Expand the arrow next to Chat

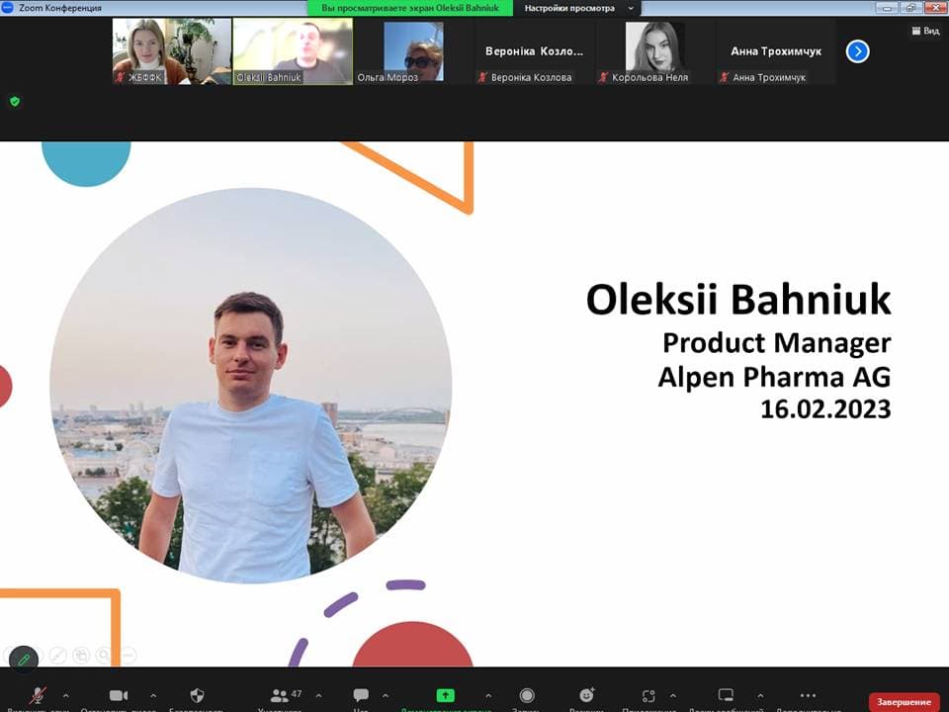click(386, 695)
